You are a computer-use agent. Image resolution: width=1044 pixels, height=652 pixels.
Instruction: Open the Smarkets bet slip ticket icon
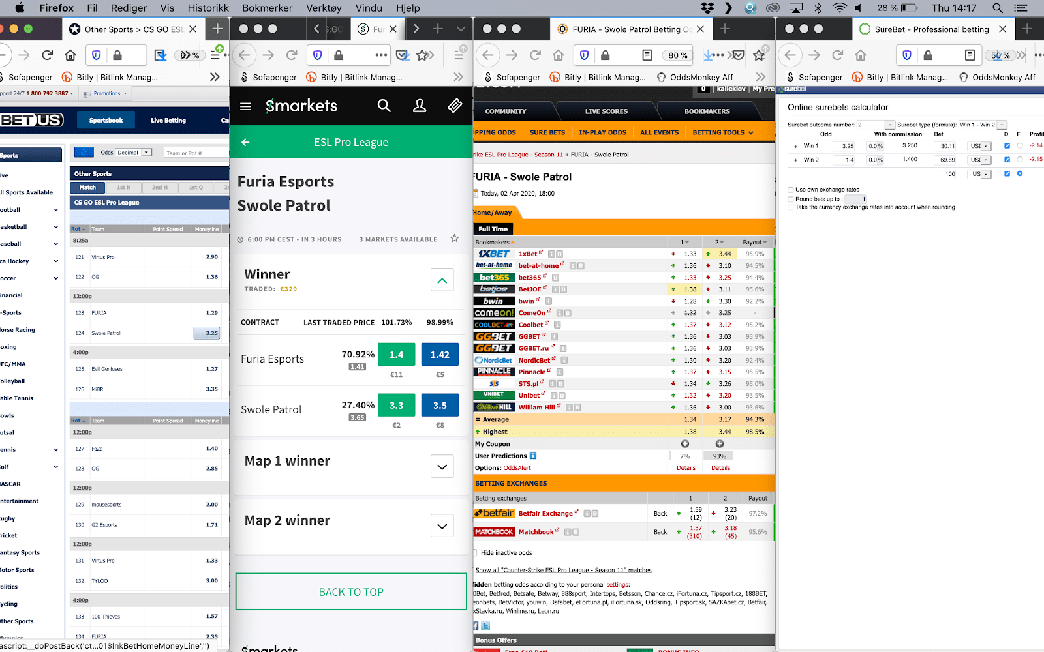(x=455, y=106)
